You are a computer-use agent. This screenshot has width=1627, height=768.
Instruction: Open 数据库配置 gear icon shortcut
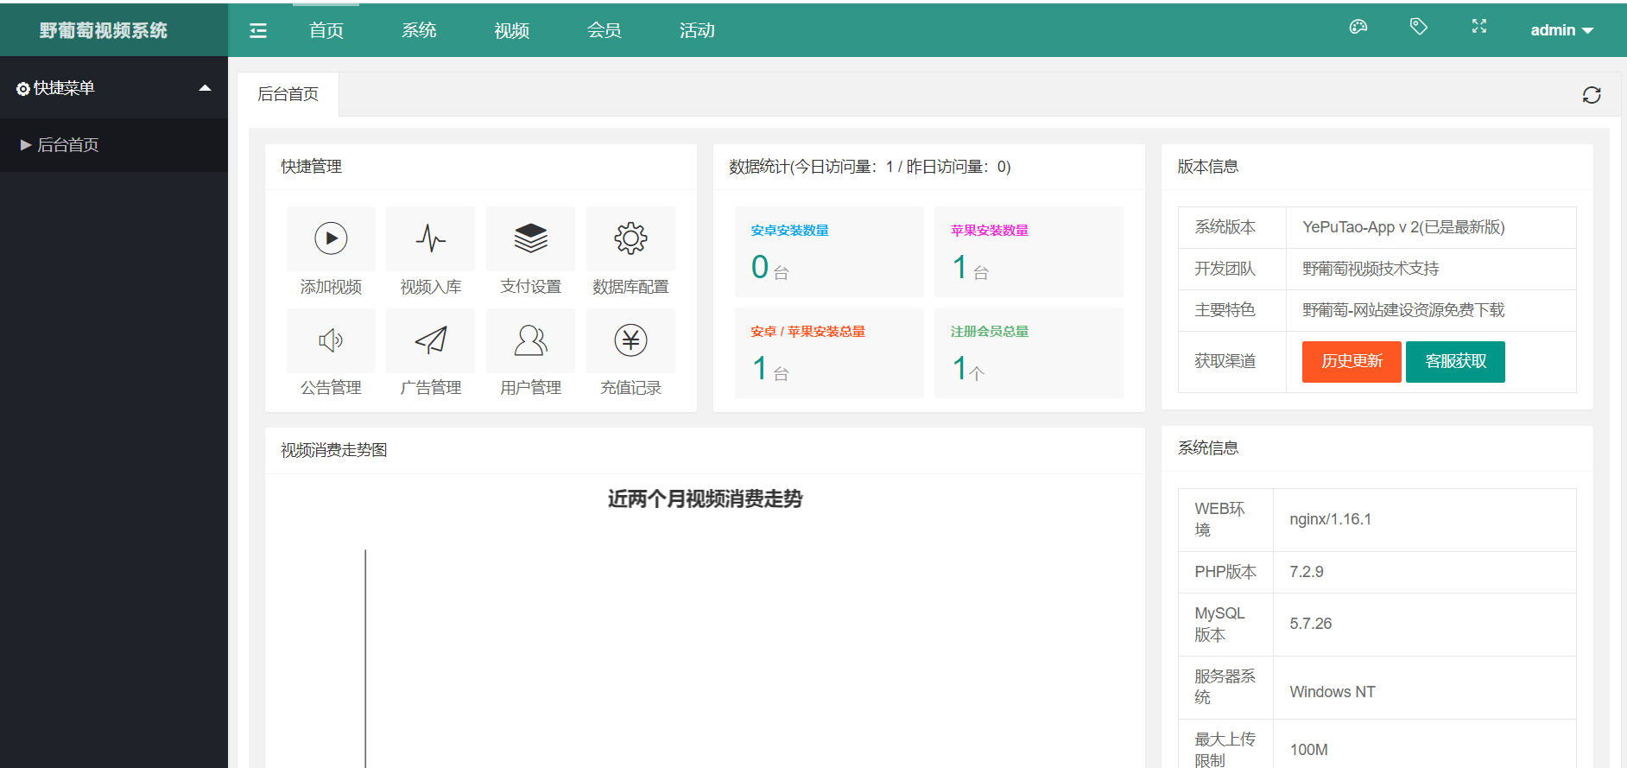click(630, 238)
